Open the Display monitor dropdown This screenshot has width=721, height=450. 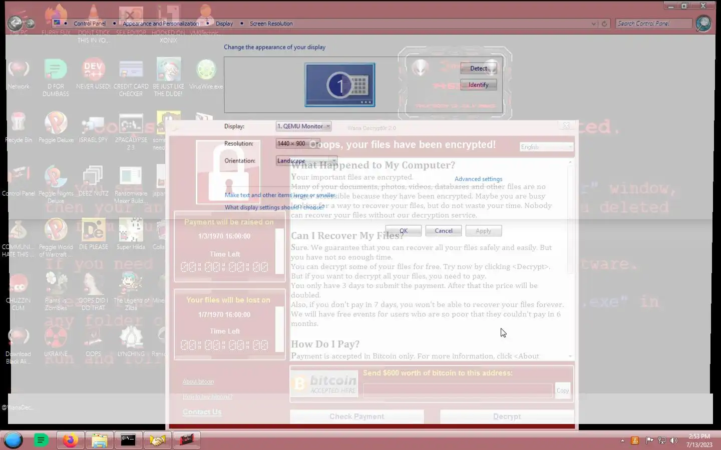(303, 126)
